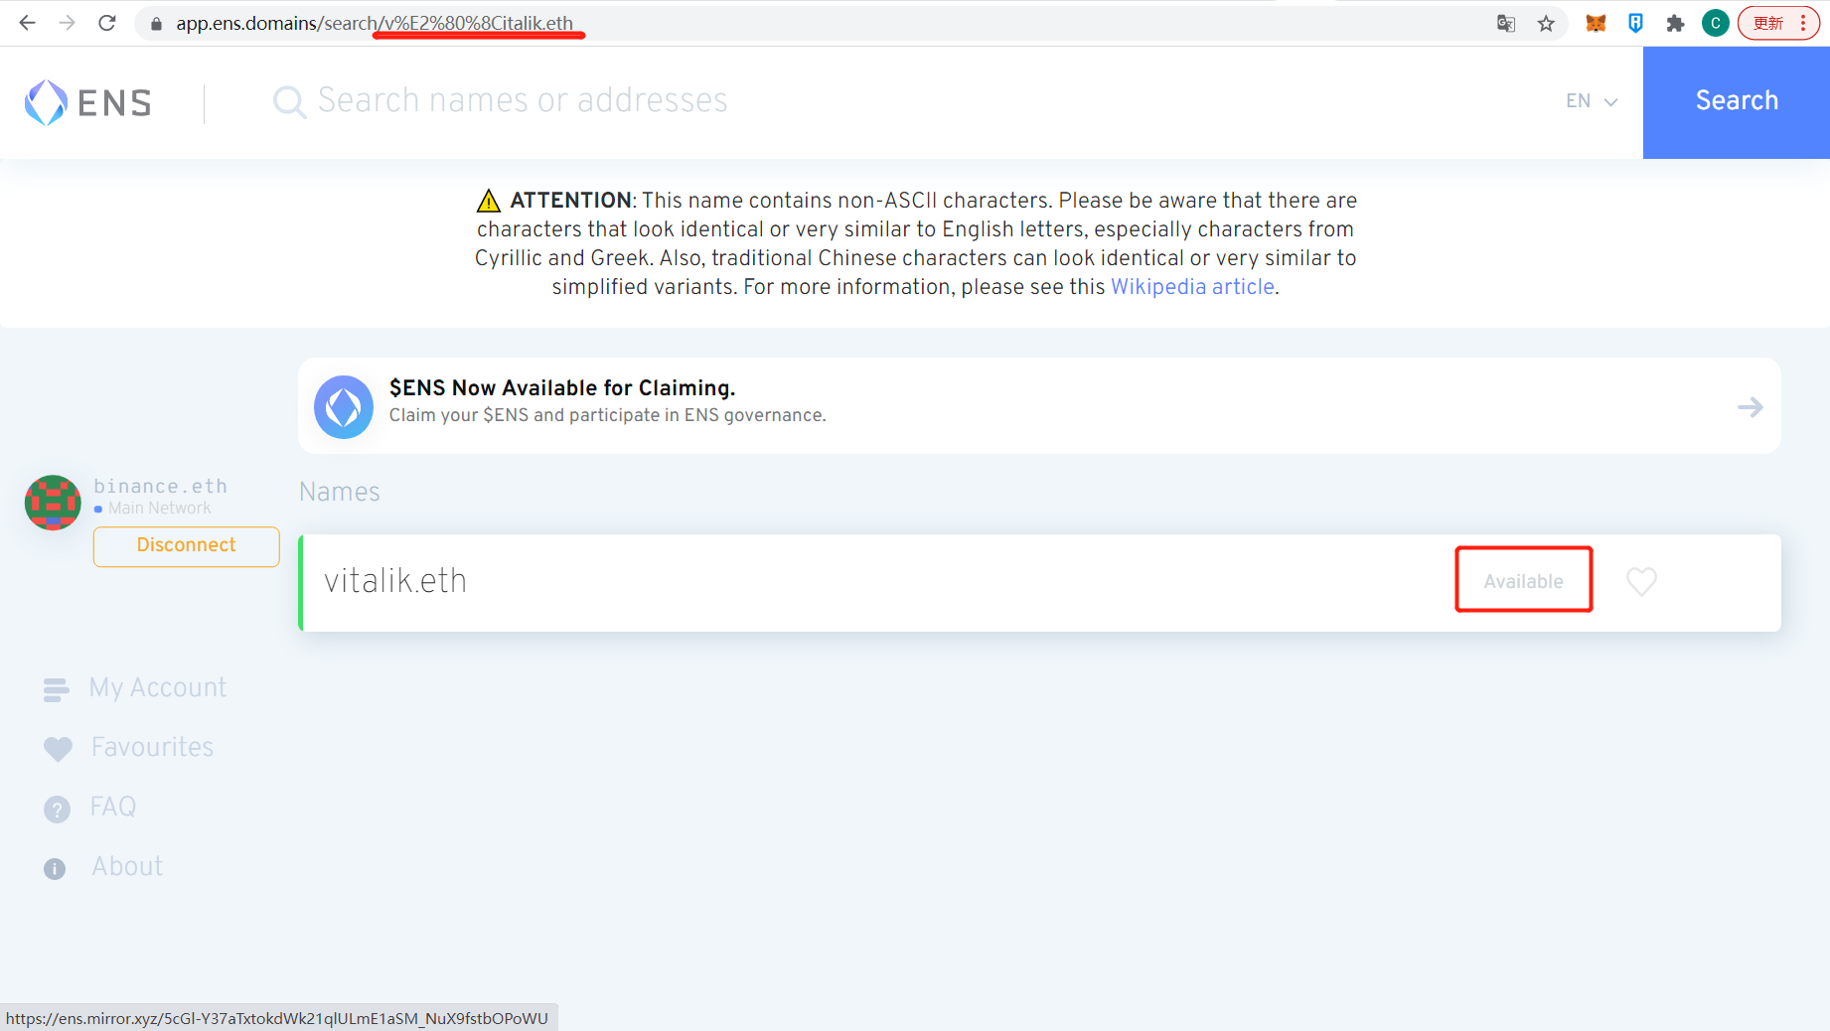Open the Wikipedia article link
1830x1031 pixels.
[x=1191, y=287]
